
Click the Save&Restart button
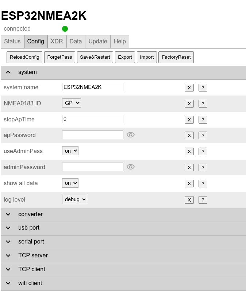pos(95,57)
